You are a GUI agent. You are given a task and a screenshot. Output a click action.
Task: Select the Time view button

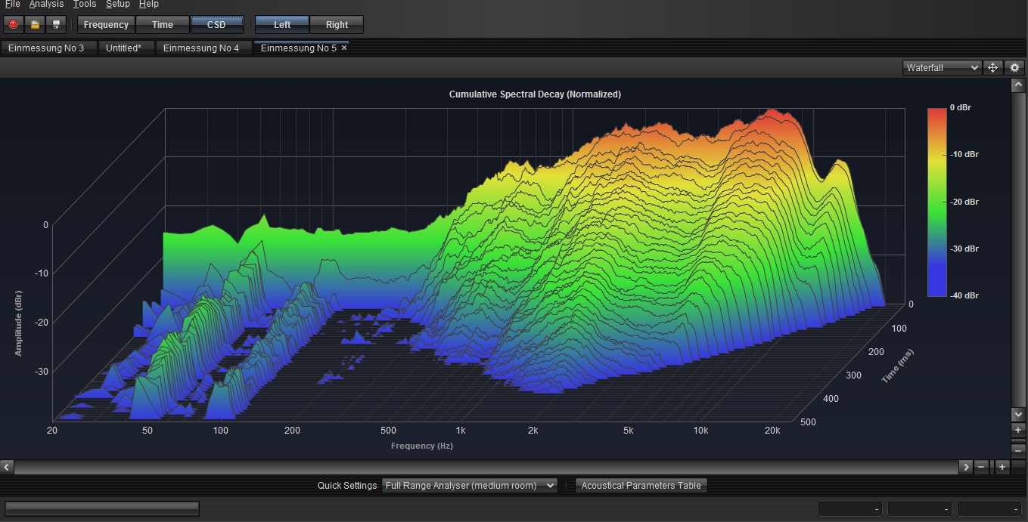click(162, 25)
